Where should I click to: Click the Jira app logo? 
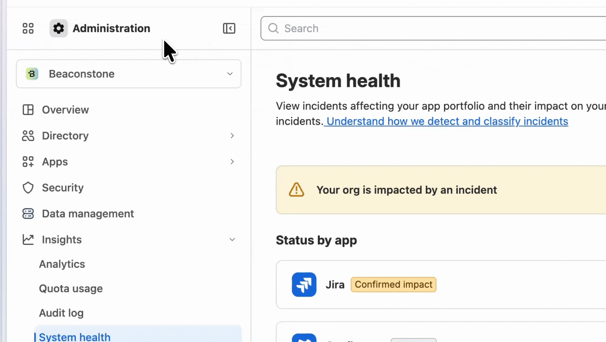pos(304,284)
